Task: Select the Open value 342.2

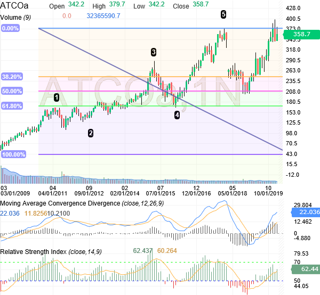Action: (x=76, y=4)
